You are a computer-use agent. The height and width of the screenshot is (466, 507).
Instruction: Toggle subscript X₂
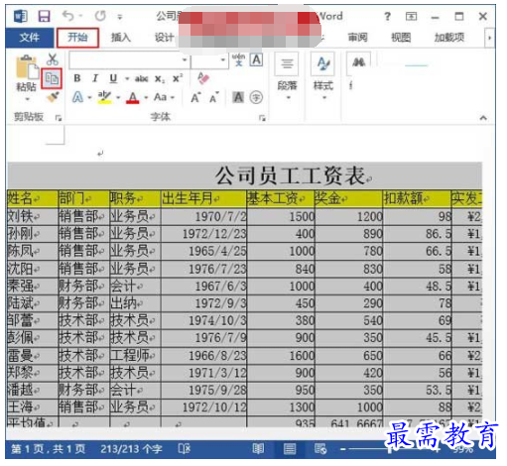point(159,79)
